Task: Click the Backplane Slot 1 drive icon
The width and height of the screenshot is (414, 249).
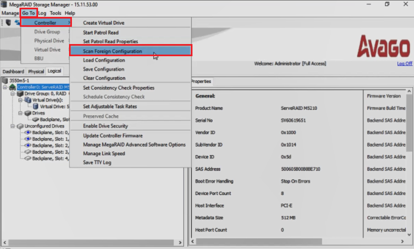Action: click(x=28, y=139)
